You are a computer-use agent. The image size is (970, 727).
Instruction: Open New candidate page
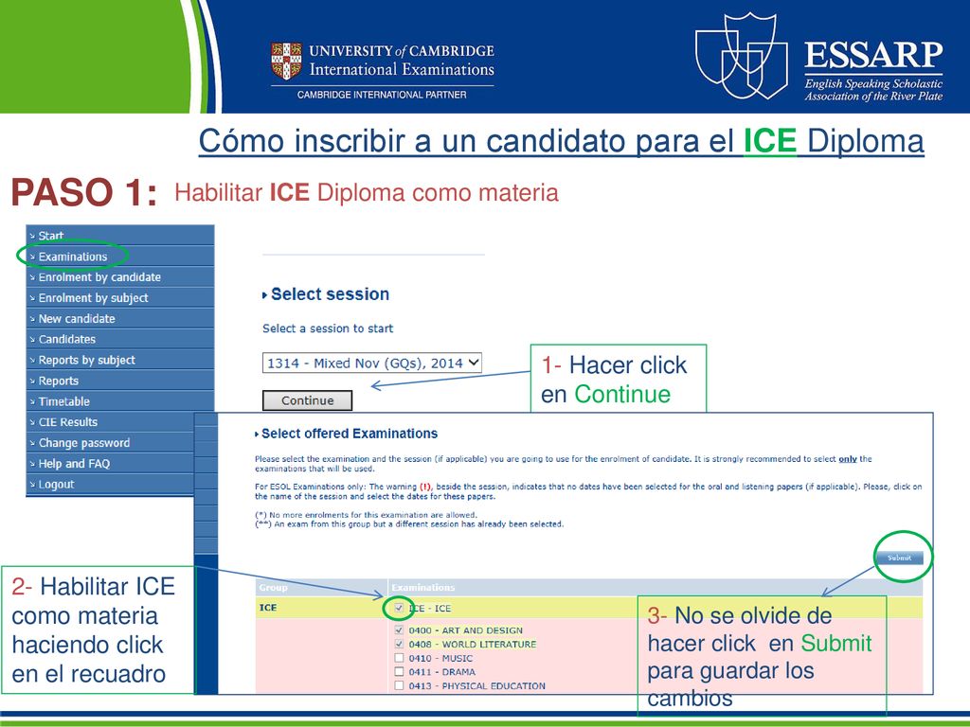click(120, 318)
